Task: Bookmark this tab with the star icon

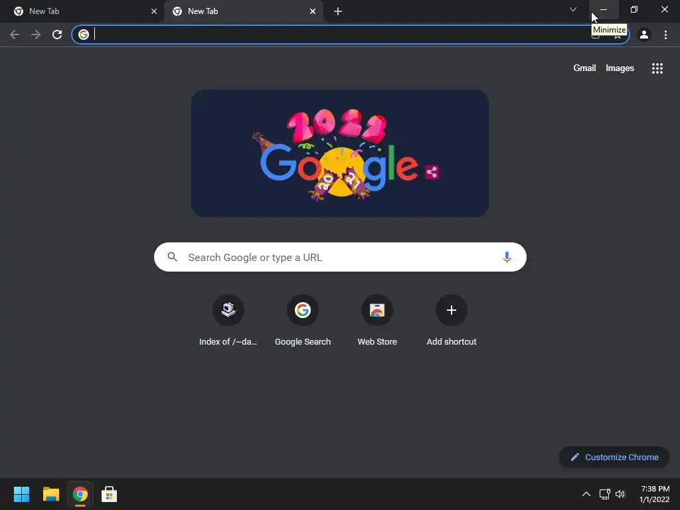Action: point(617,35)
